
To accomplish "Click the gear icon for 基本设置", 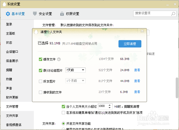I will (x=8, y=14).
